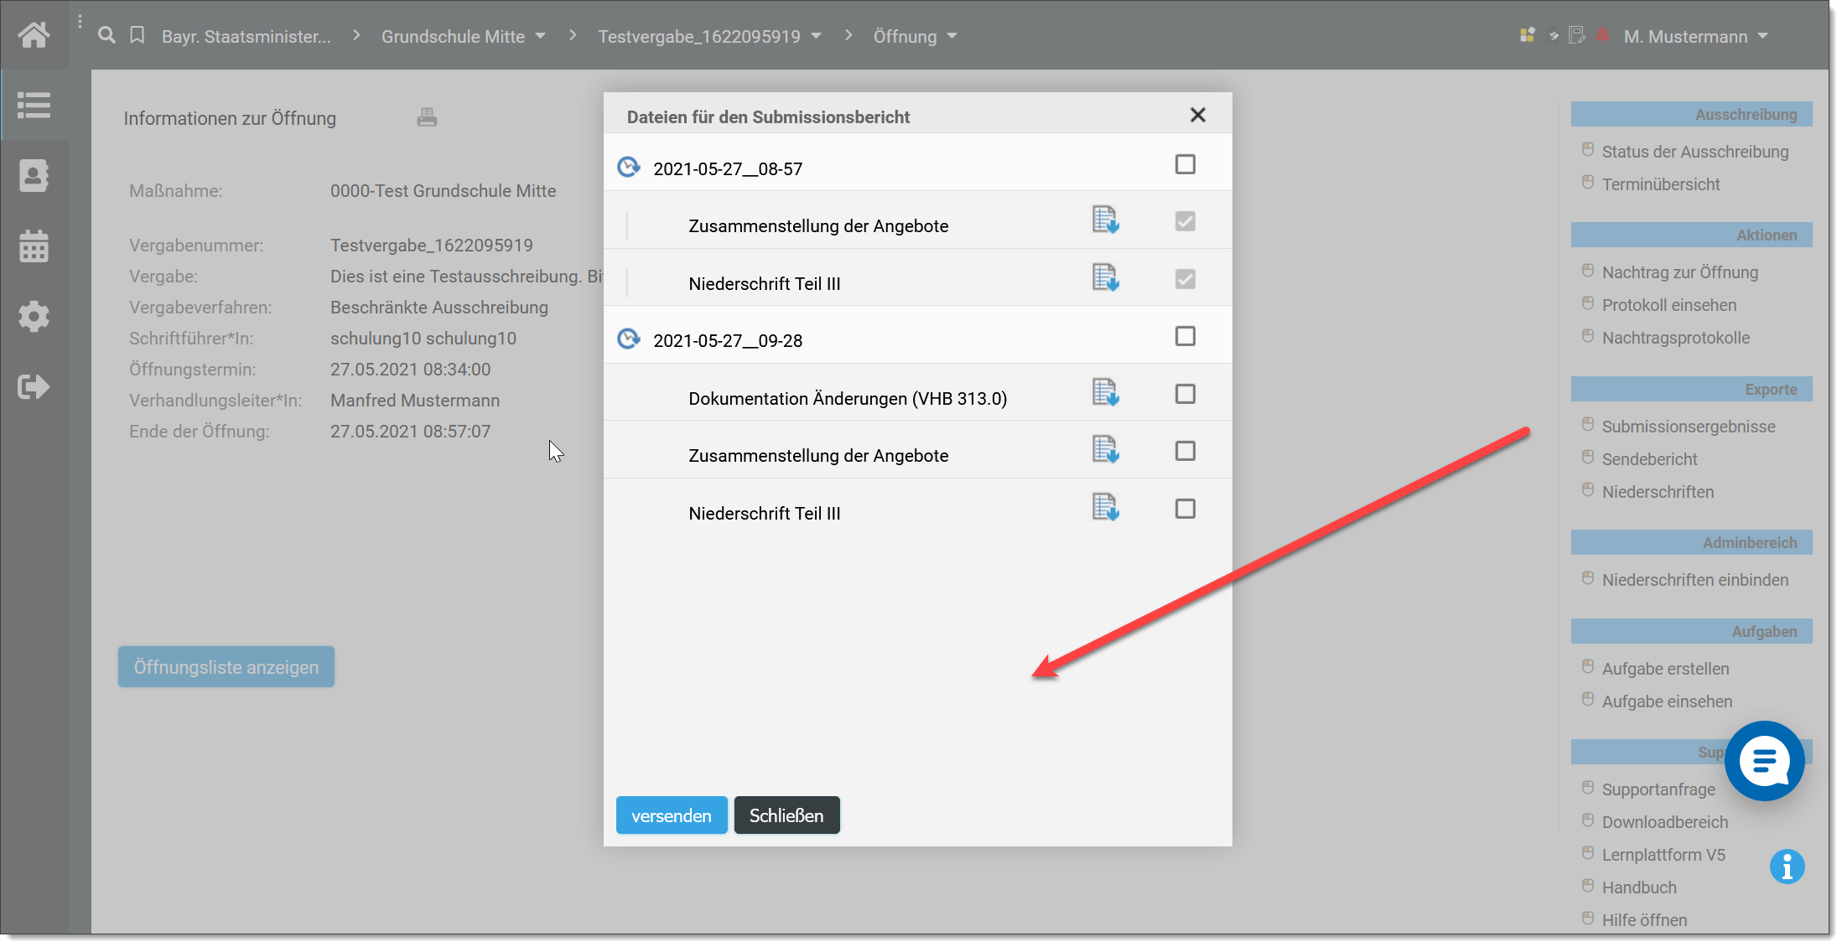
Task: Print the Informationen zur Öffnung panel
Action: coord(427,117)
